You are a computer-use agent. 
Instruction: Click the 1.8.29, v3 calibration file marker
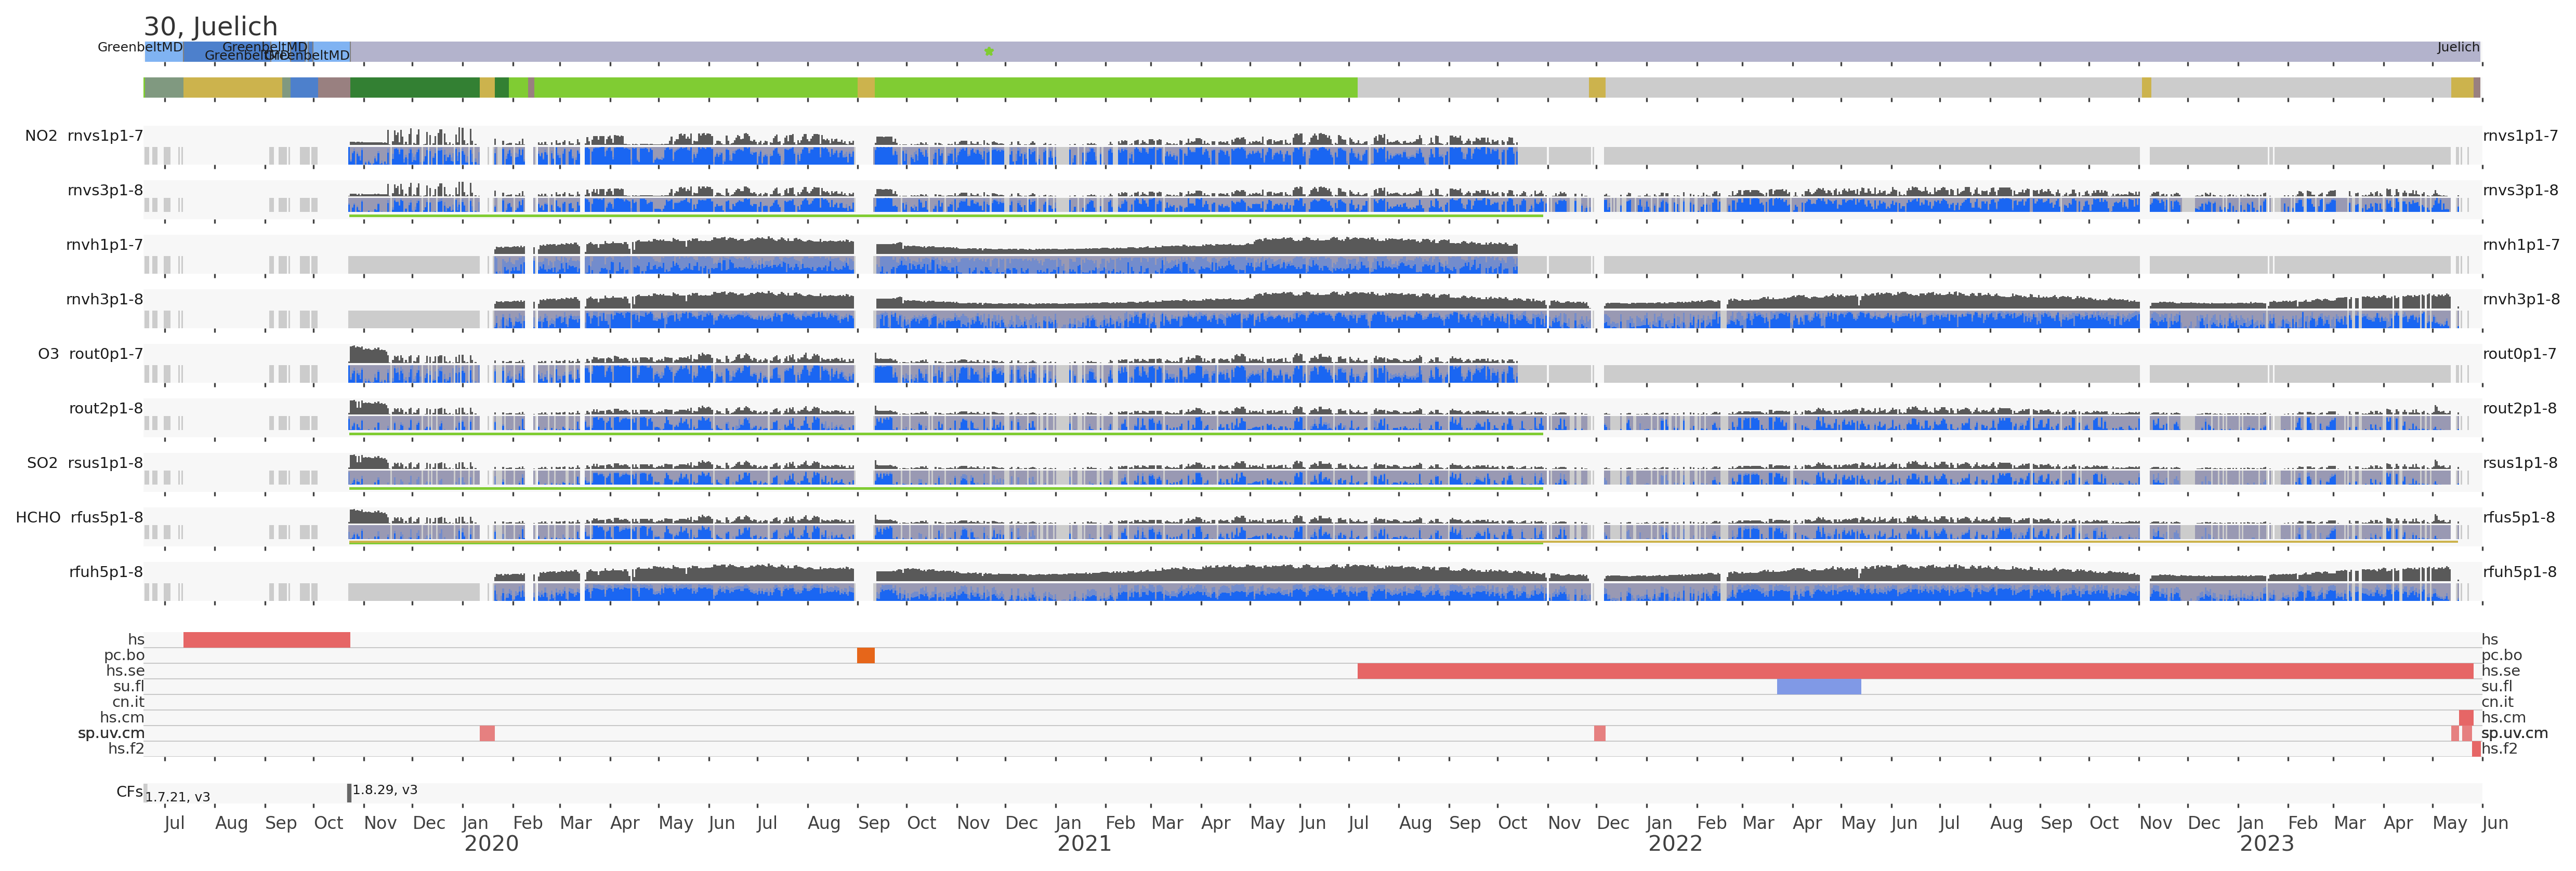coord(349,792)
